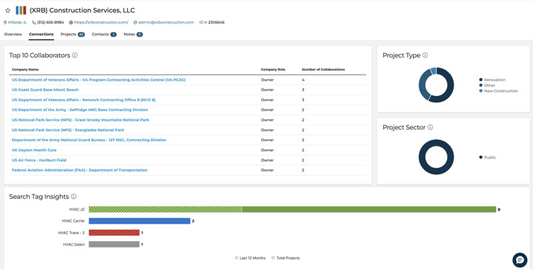The image size is (533, 269).
Task: Open Great Smoky Mountains National Park link
Action: 81,120
